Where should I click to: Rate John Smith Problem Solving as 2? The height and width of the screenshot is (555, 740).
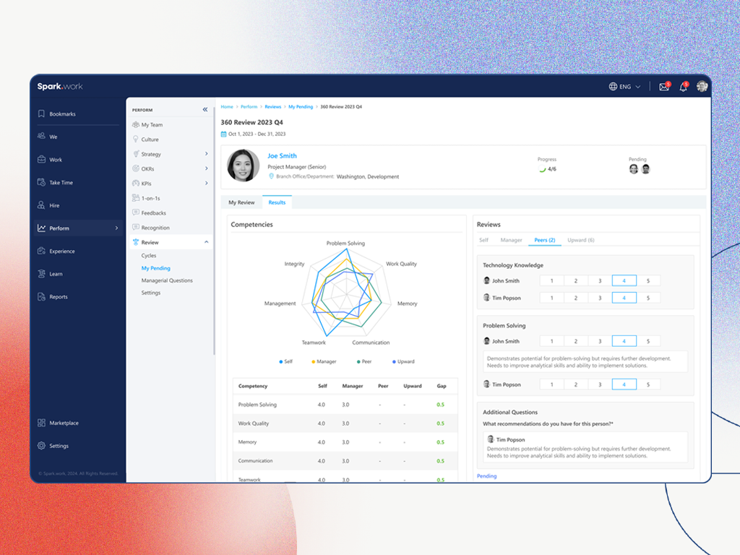[x=576, y=341]
